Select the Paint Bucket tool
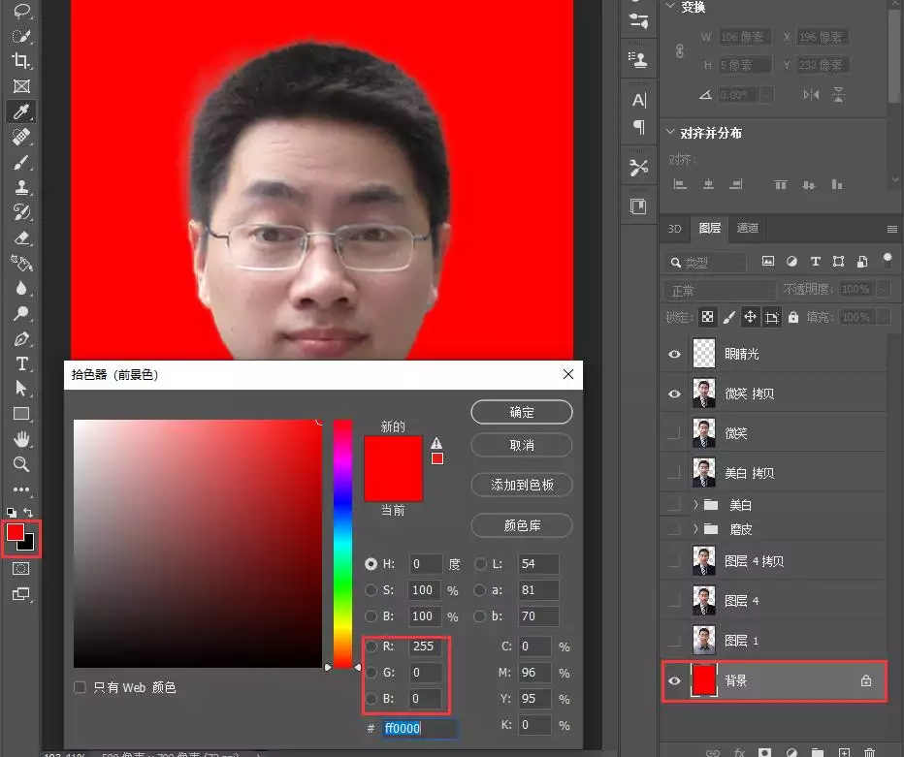 pos(21,263)
